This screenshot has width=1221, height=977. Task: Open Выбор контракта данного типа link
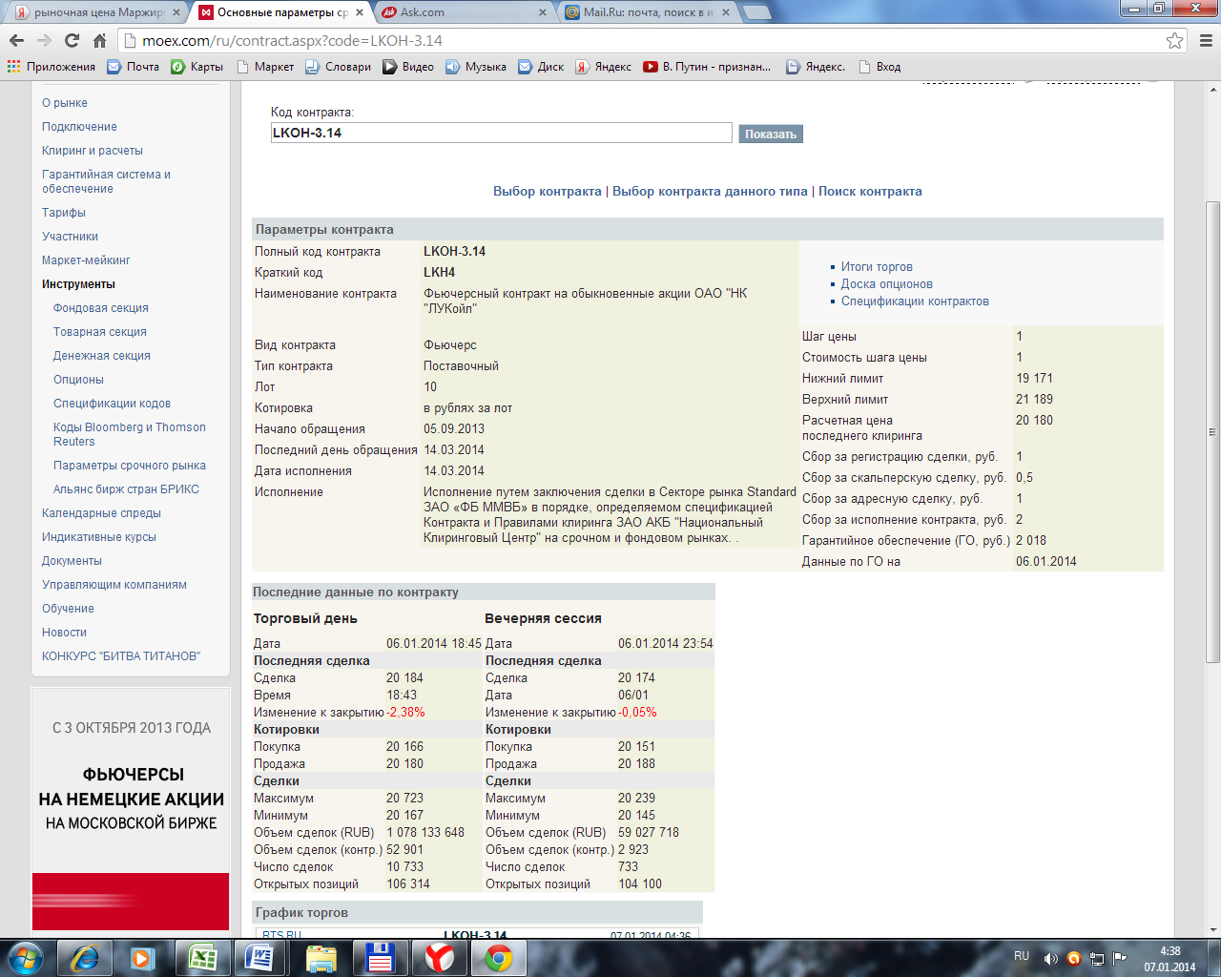coord(710,191)
